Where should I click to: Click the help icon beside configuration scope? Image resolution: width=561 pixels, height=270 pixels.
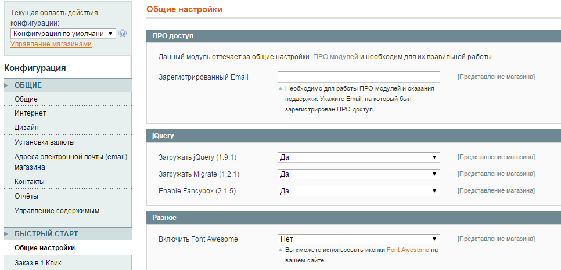pos(123,34)
